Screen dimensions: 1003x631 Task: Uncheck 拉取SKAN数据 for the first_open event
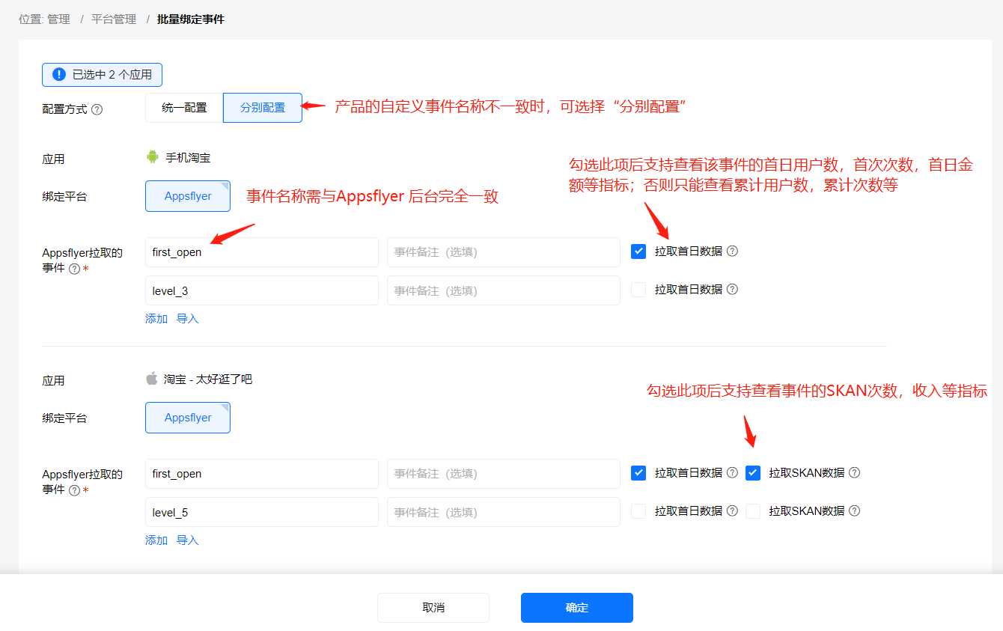tap(753, 473)
